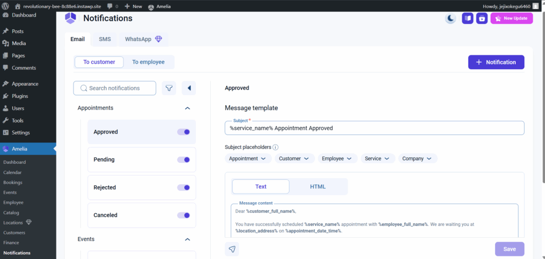Click the Media icon in sidebar
This screenshot has height=259, width=545.
(5, 44)
